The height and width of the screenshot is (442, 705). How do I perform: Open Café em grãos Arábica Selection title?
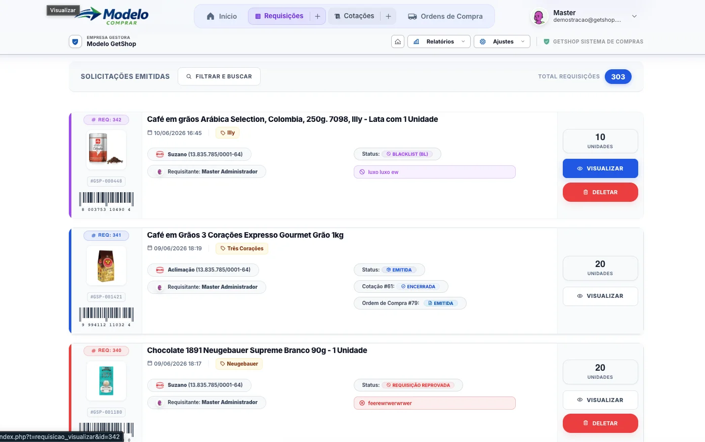click(x=293, y=119)
